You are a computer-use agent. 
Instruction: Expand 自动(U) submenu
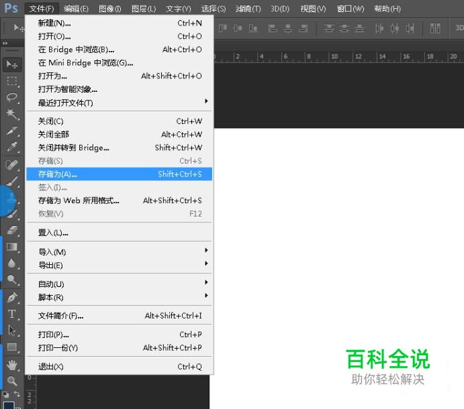(x=120, y=284)
